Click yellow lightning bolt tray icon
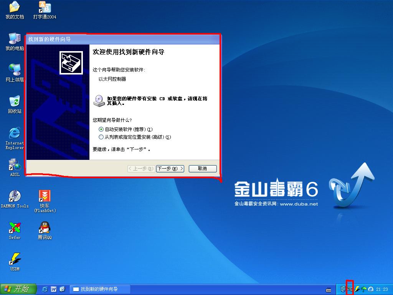 (357, 289)
